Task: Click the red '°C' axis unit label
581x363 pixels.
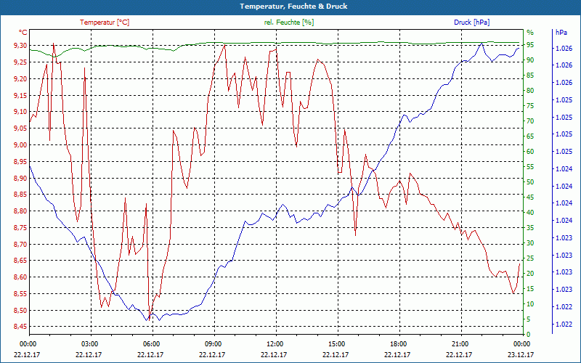Action: [23, 33]
